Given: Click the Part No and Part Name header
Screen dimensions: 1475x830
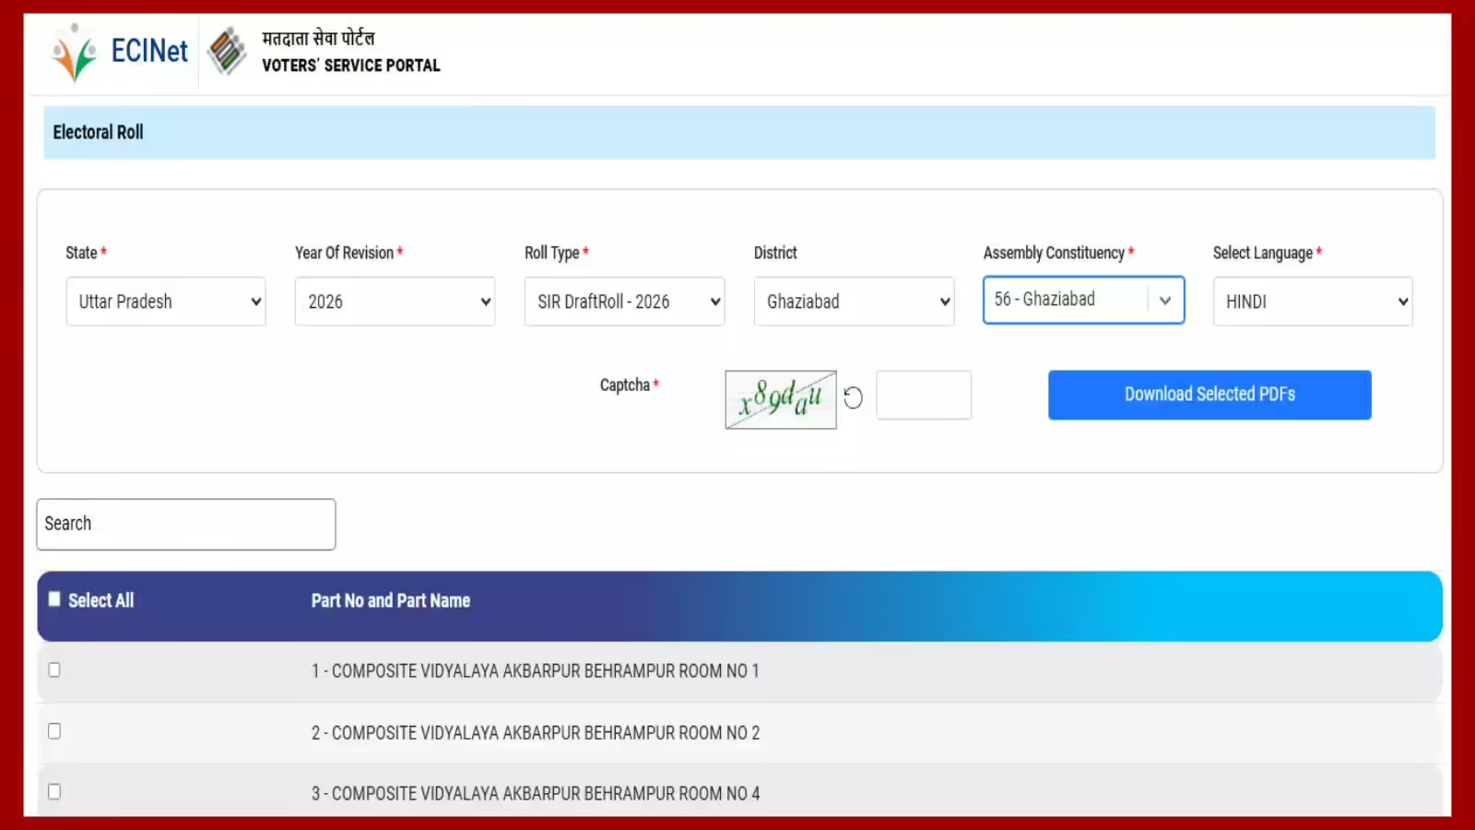Looking at the screenshot, I should click(x=391, y=600).
